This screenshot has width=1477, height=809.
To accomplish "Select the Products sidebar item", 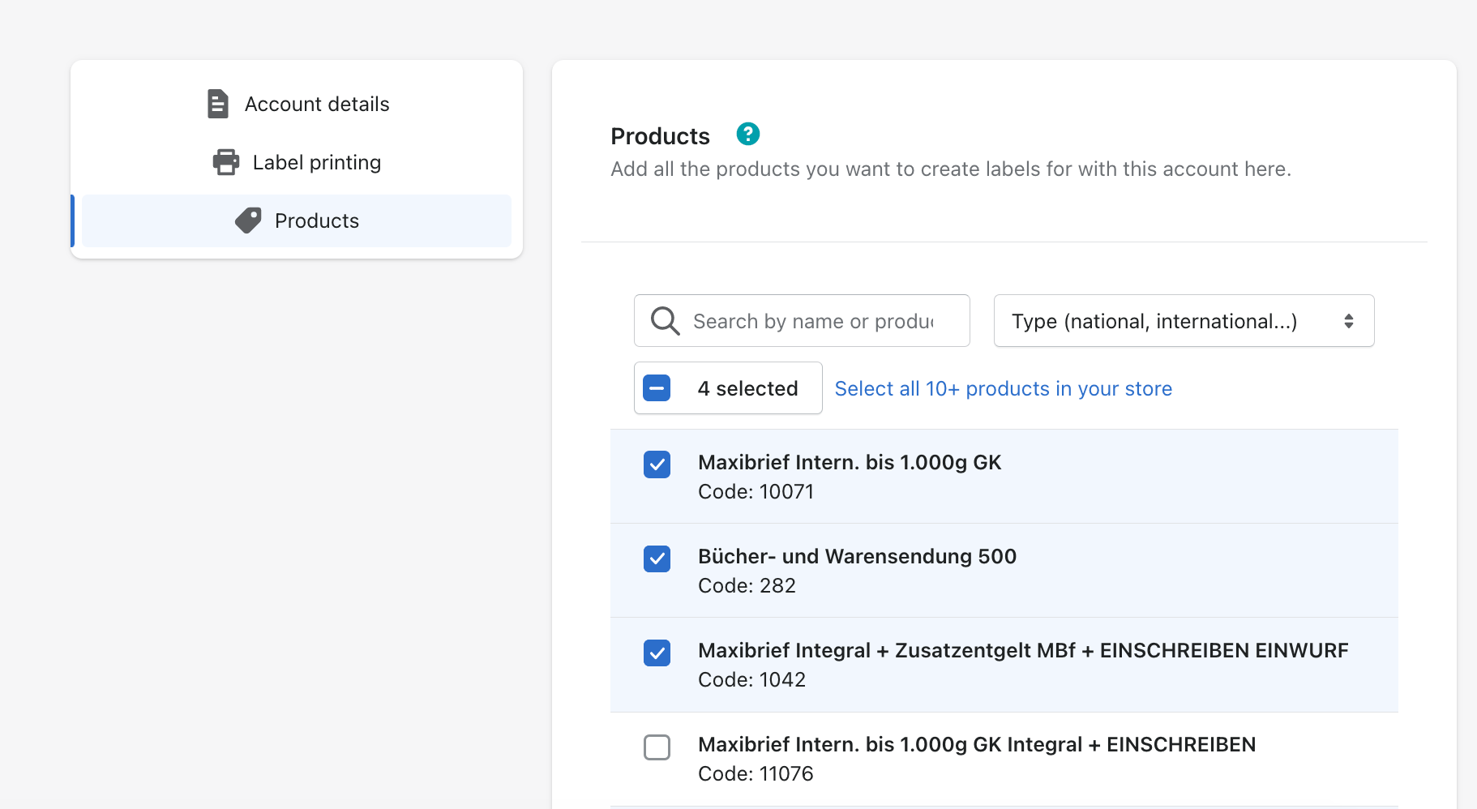I will pos(297,220).
